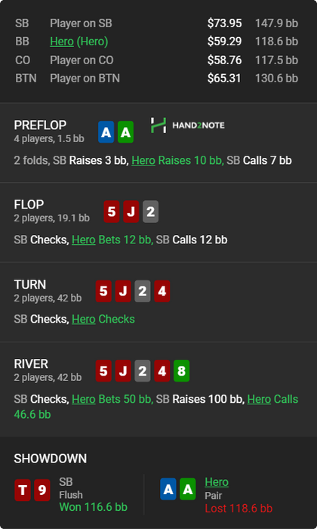Click the red J card on the flop

[131, 212]
